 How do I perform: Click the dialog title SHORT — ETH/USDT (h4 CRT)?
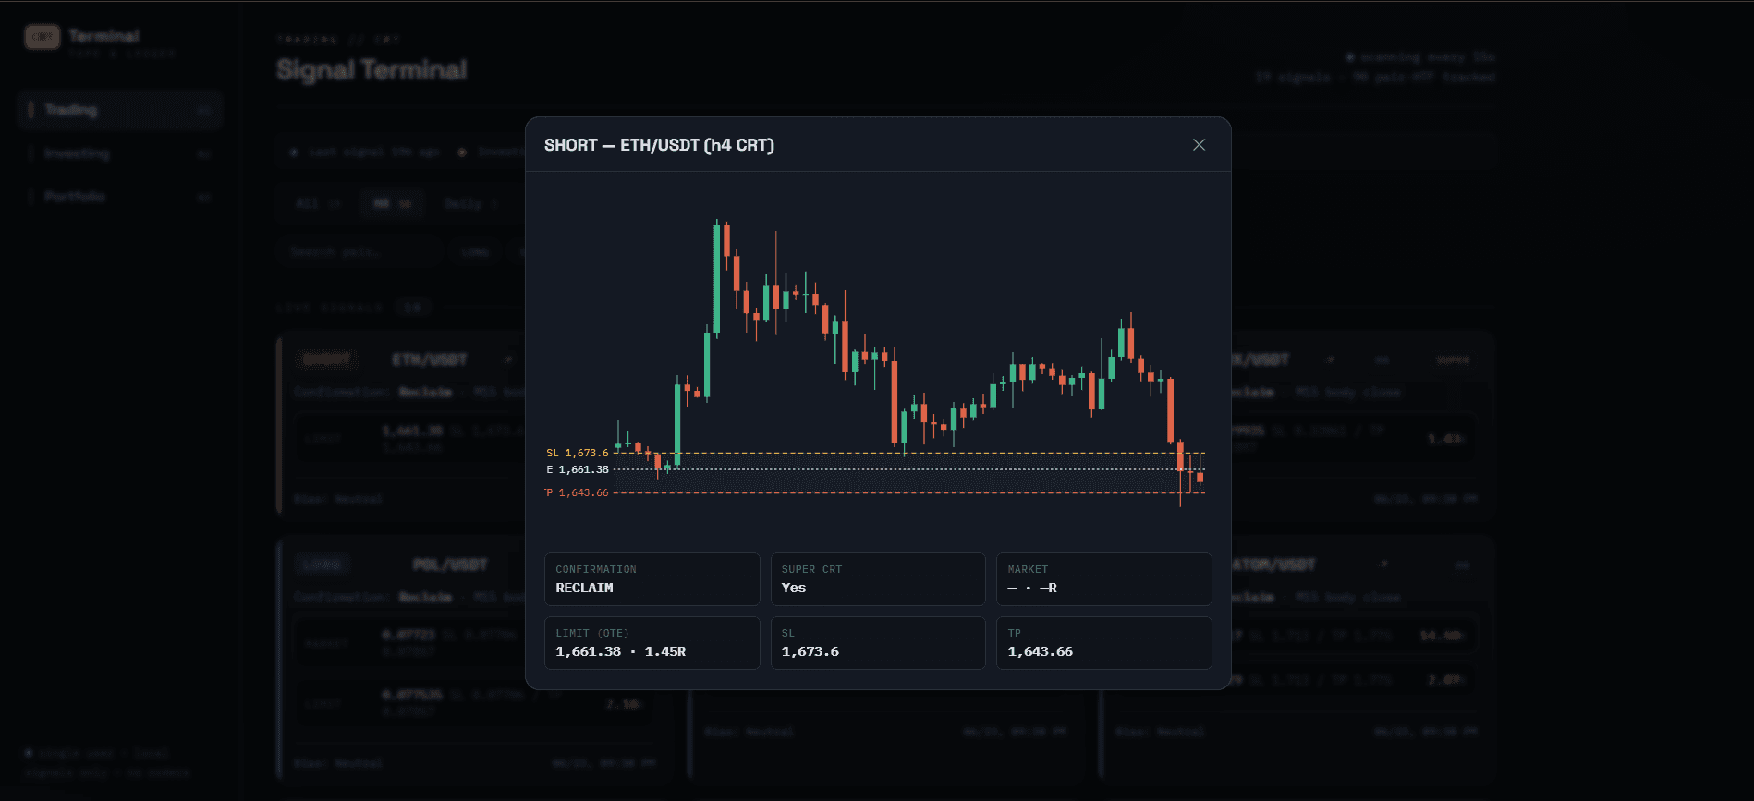pos(659,145)
